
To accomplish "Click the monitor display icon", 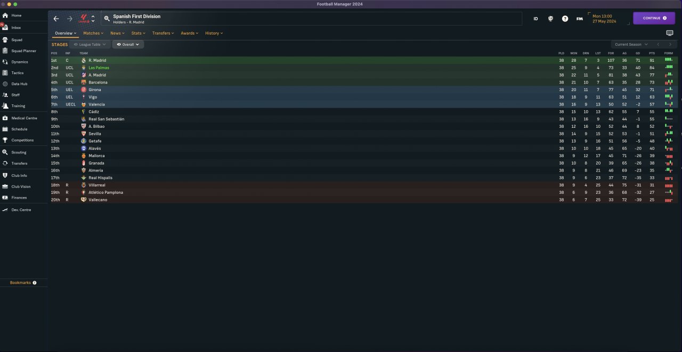I will click(670, 33).
